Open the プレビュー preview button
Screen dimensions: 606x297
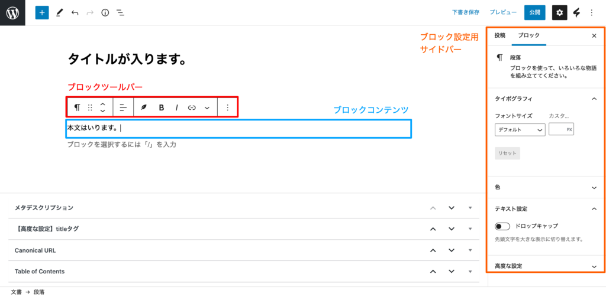(503, 12)
